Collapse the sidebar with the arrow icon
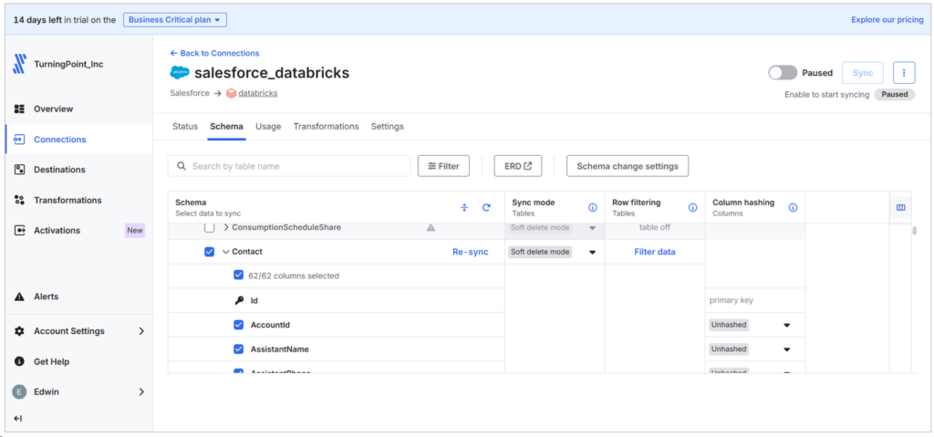The height and width of the screenshot is (437, 934). (18, 419)
